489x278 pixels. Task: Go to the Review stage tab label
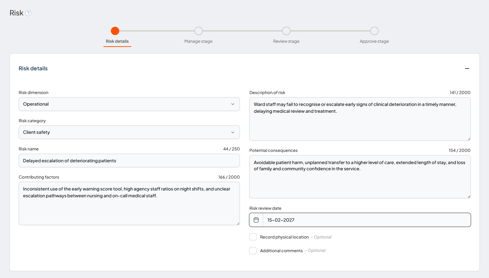pos(286,41)
